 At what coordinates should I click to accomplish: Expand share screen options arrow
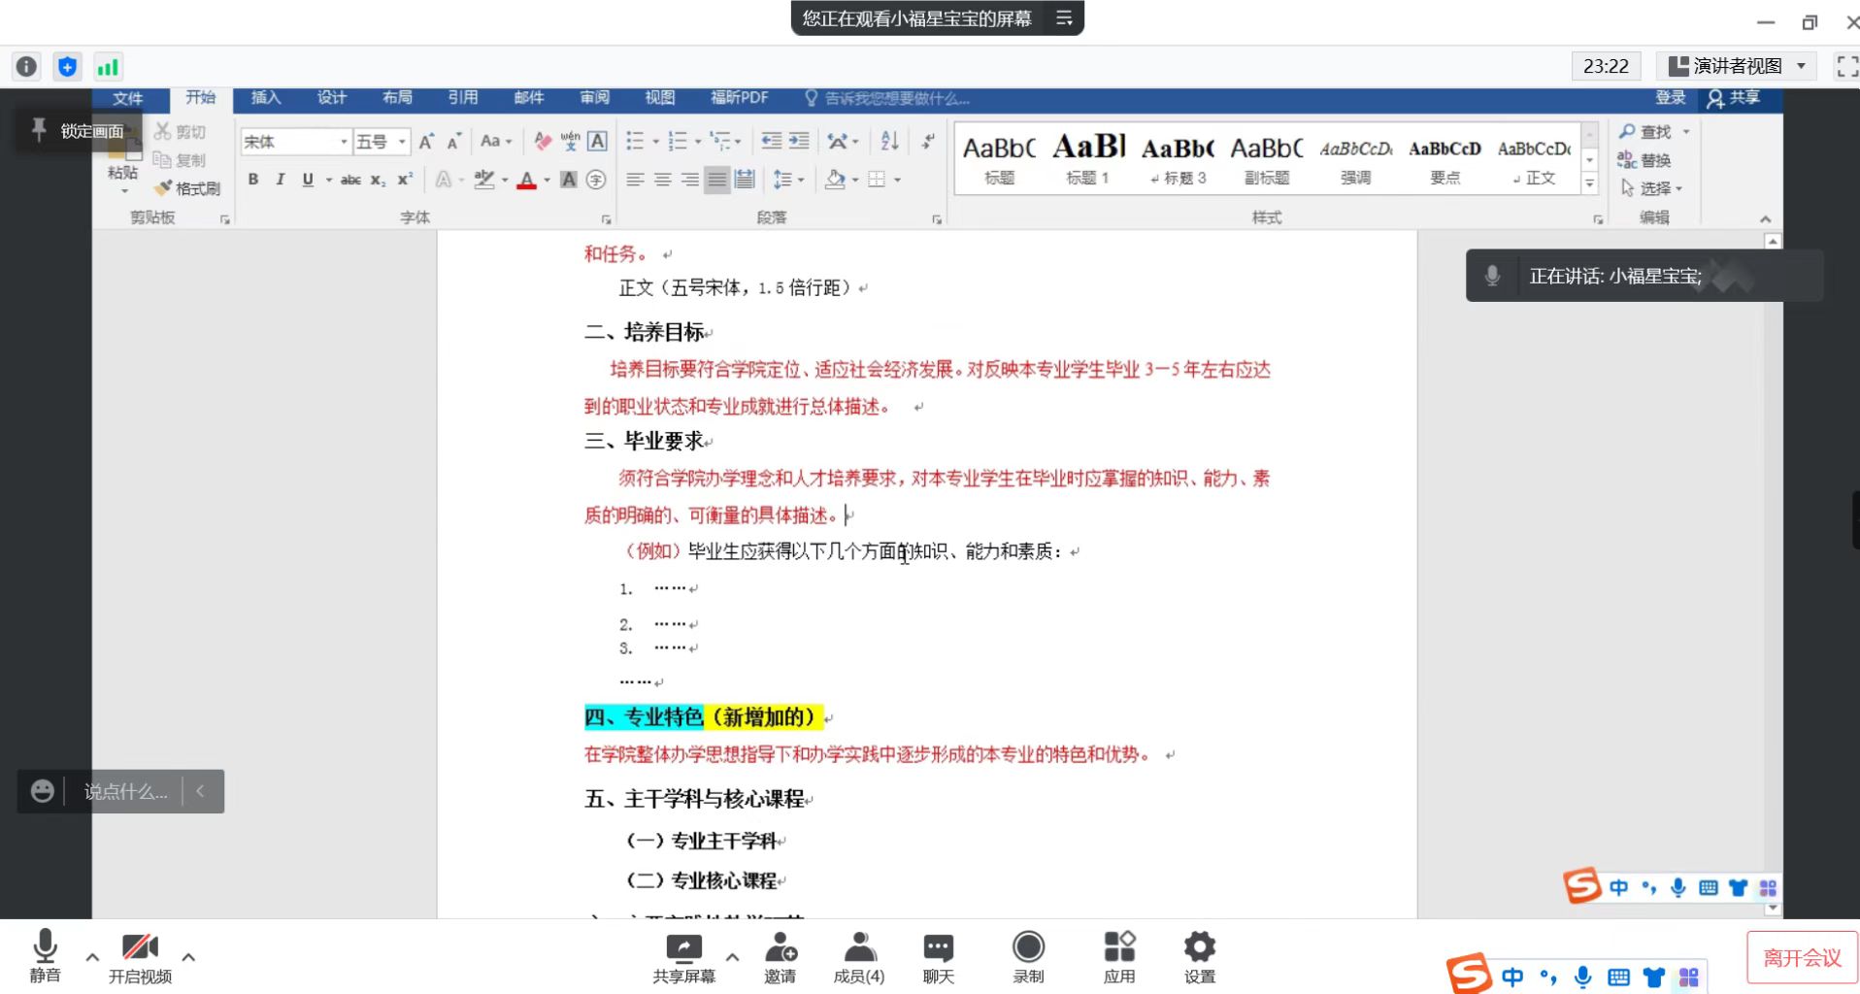coord(732,957)
